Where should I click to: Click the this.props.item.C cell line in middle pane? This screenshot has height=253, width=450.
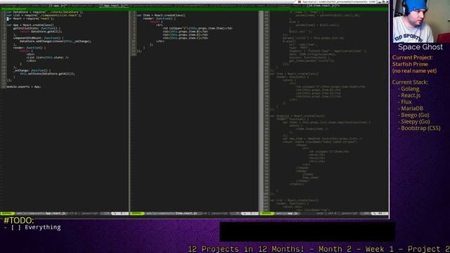tap(186, 38)
